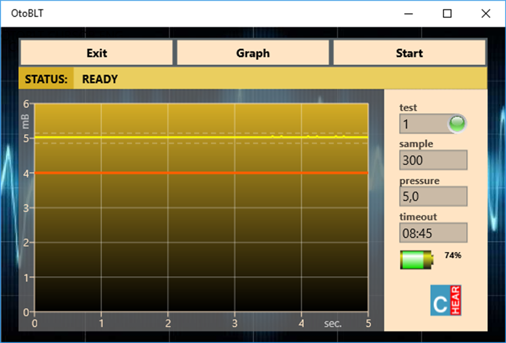Screen dimensions: 506x343
Task: Toggle the READY status indicator
Action: [99, 79]
